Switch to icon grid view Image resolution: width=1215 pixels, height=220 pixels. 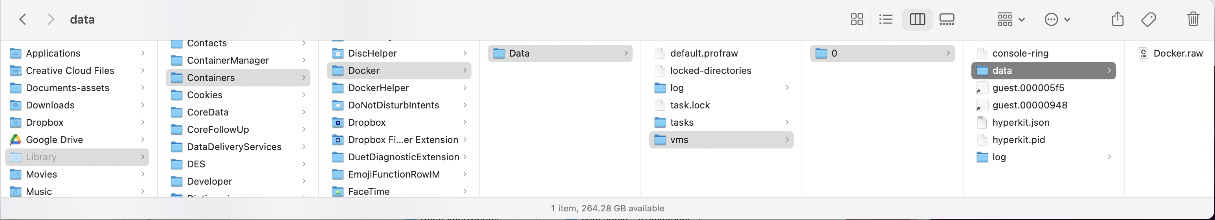857,19
